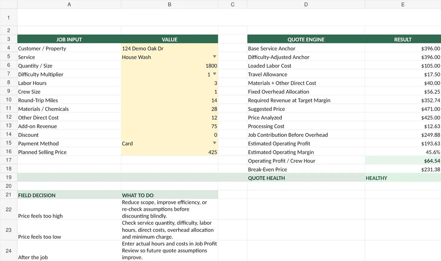Click the 'VALUE' header cell

[170, 39]
